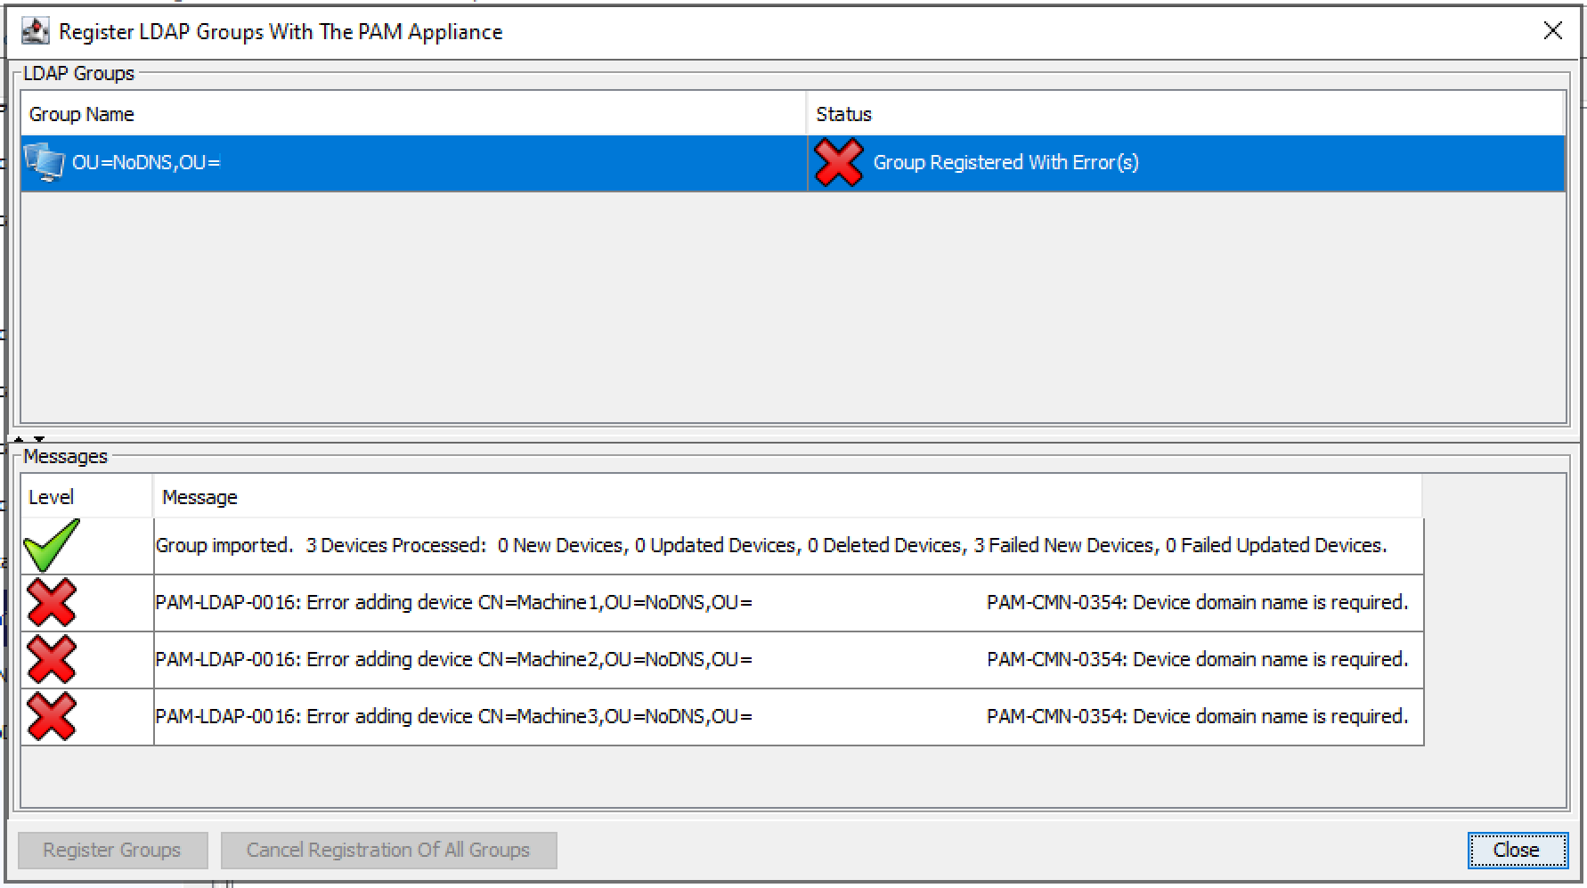Screen dimensions: 1587x888
Task: Click the Level column header
Action: click(86, 497)
